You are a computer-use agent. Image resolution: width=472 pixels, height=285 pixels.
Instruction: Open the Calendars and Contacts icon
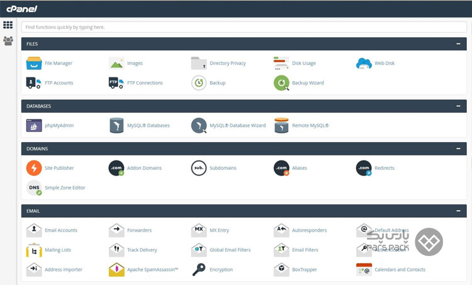(x=364, y=269)
